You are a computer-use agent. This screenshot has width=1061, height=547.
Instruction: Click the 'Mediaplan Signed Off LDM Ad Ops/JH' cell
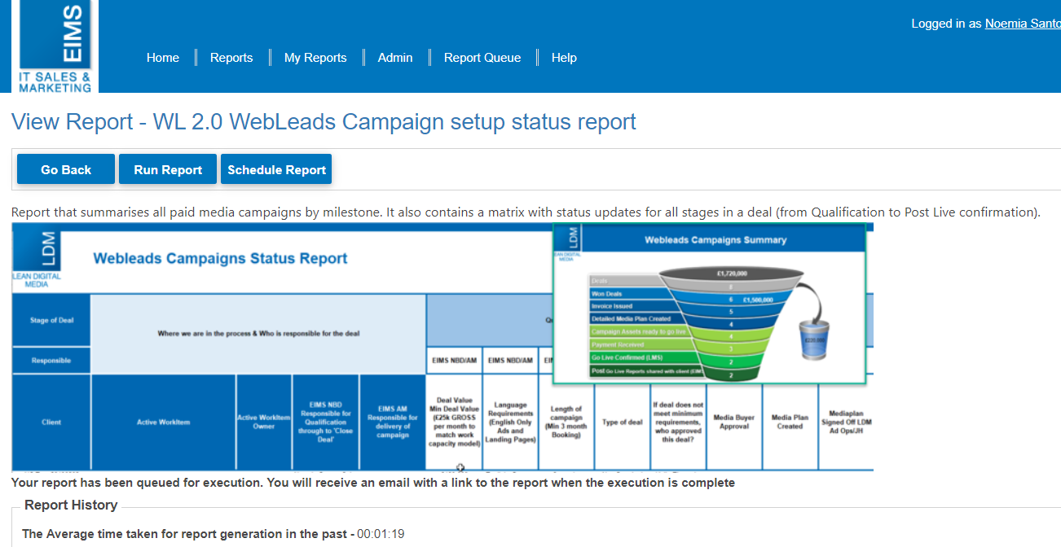tap(846, 422)
